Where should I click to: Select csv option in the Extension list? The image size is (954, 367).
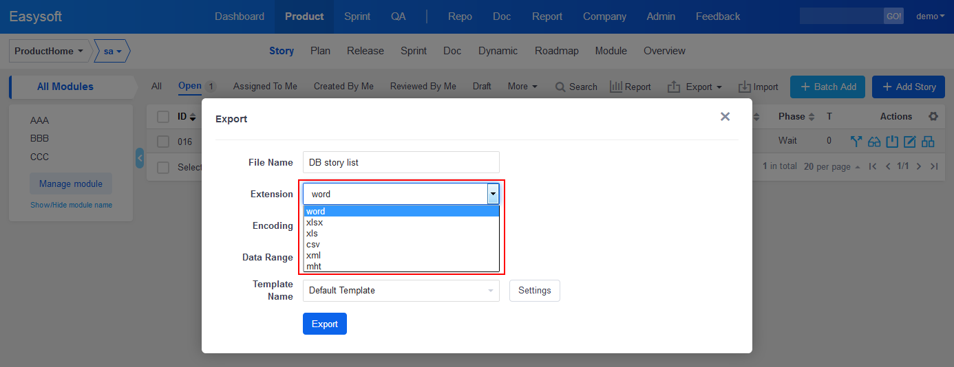tap(313, 245)
